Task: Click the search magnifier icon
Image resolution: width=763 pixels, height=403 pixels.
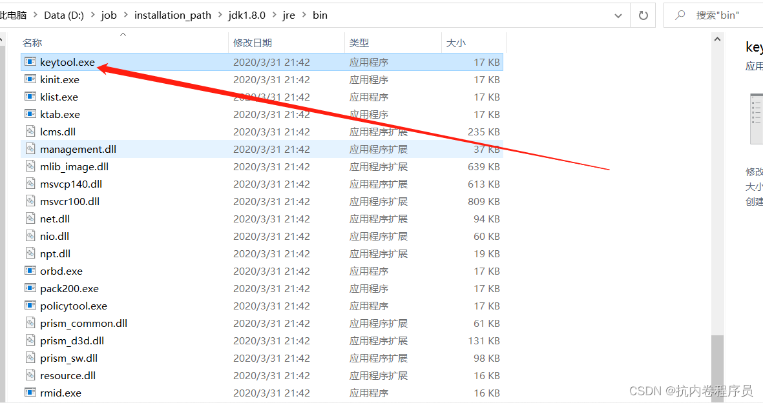Action: (x=680, y=15)
